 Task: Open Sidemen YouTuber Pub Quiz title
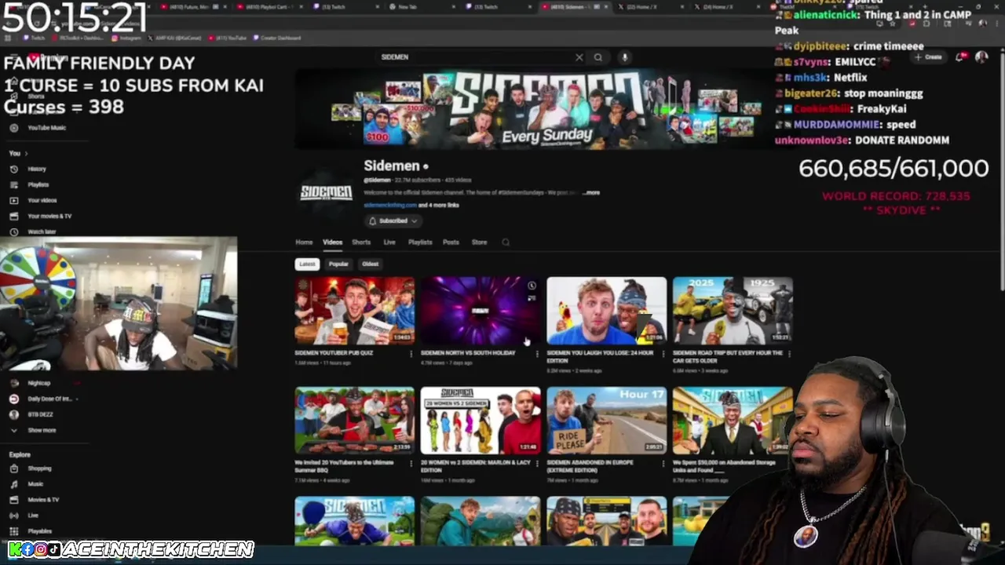click(335, 353)
